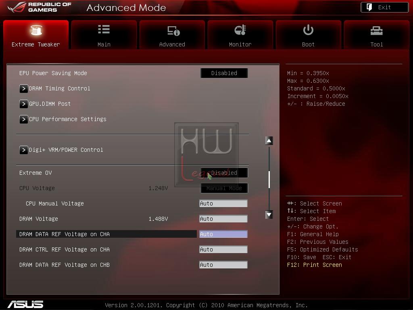
Task: Open Digi+ VRM/POWER Control label
Action: pyautogui.click(x=66, y=150)
